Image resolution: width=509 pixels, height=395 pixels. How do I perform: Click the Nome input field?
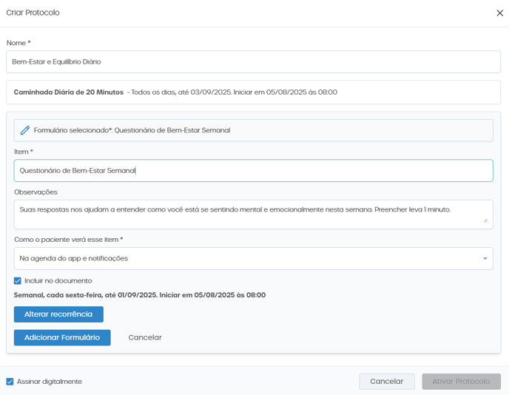coord(253,61)
